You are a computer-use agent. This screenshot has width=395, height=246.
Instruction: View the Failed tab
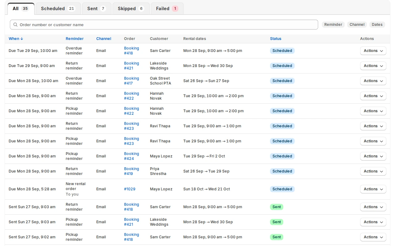pyautogui.click(x=167, y=9)
